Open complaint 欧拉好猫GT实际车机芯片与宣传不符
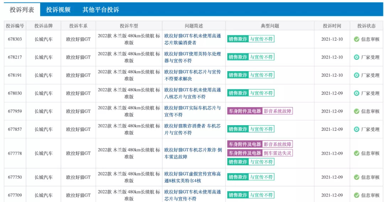Viewport: 384px width, 202px height. pyautogui.click(x=192, y=111)
